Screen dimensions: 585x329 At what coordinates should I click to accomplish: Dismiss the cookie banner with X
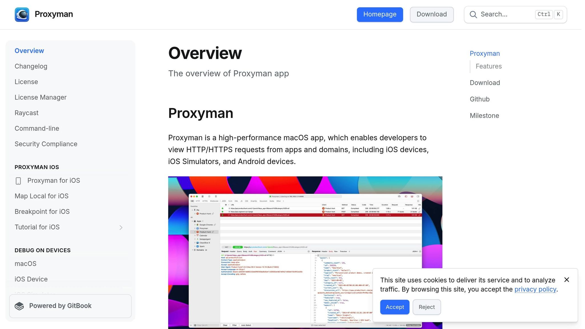[567, 280]
